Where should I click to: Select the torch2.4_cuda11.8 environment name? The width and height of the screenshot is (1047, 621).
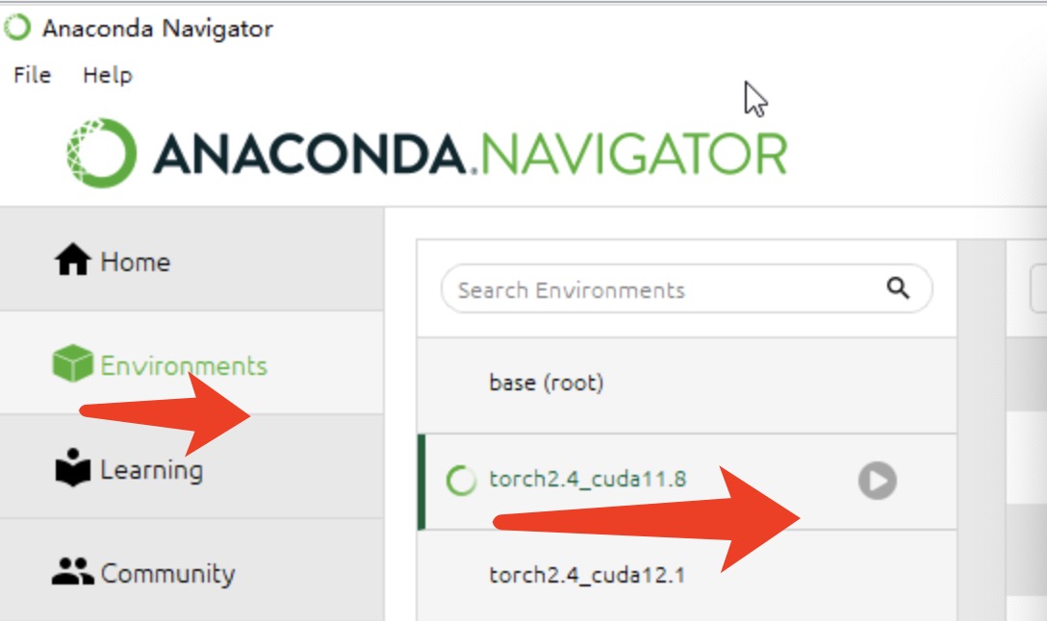[x=587, y=479]
